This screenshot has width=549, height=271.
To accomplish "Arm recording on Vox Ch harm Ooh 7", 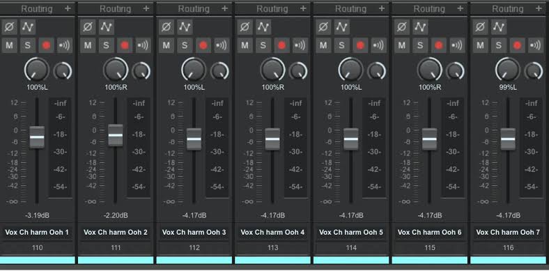I will (x=517, y=45).
